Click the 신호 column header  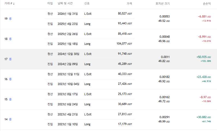point(87,4)
